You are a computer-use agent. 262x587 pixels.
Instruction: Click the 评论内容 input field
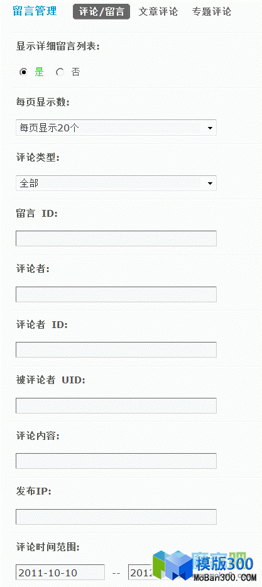[x=116, y=461]
